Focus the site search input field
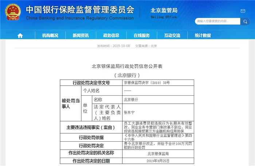This screenshot has width=255, height=166. [x=217, y=21]
